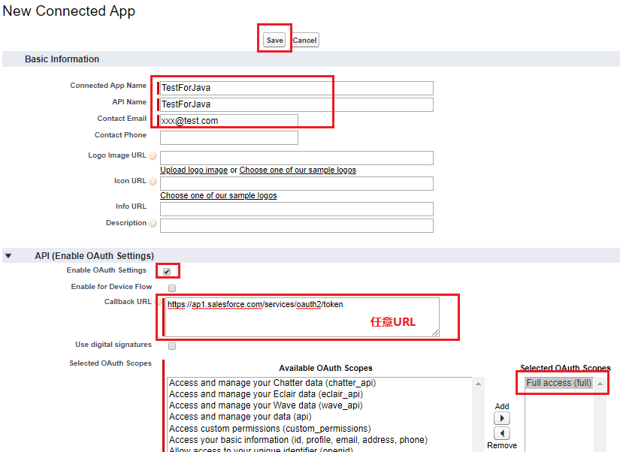Select Eclair data (eclair_api) scope
This screenshot has width=620, height=452.
(x=266, y=394)
